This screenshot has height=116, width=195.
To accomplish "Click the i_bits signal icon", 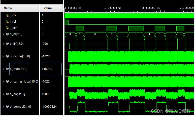I will [7, 28].
